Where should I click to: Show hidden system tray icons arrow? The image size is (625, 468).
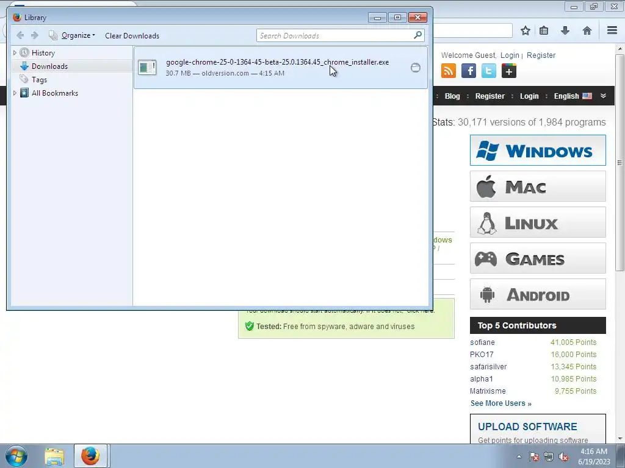[x=519, y=456]
